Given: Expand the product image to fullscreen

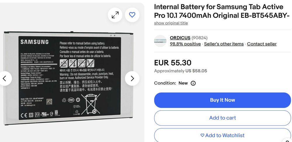Looking at the screenshot, I should [x=115, y=15].
